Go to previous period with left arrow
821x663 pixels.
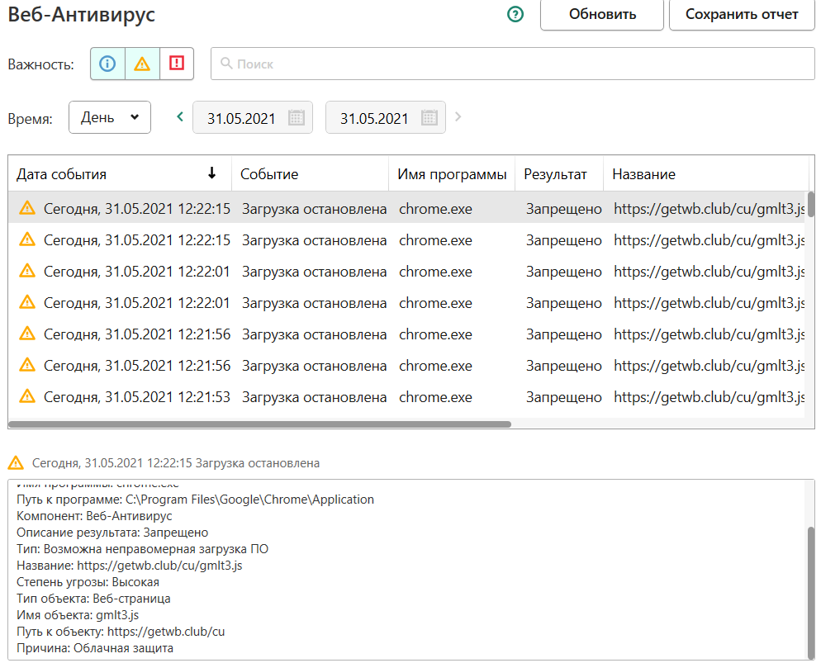click(x=180, y=117)
